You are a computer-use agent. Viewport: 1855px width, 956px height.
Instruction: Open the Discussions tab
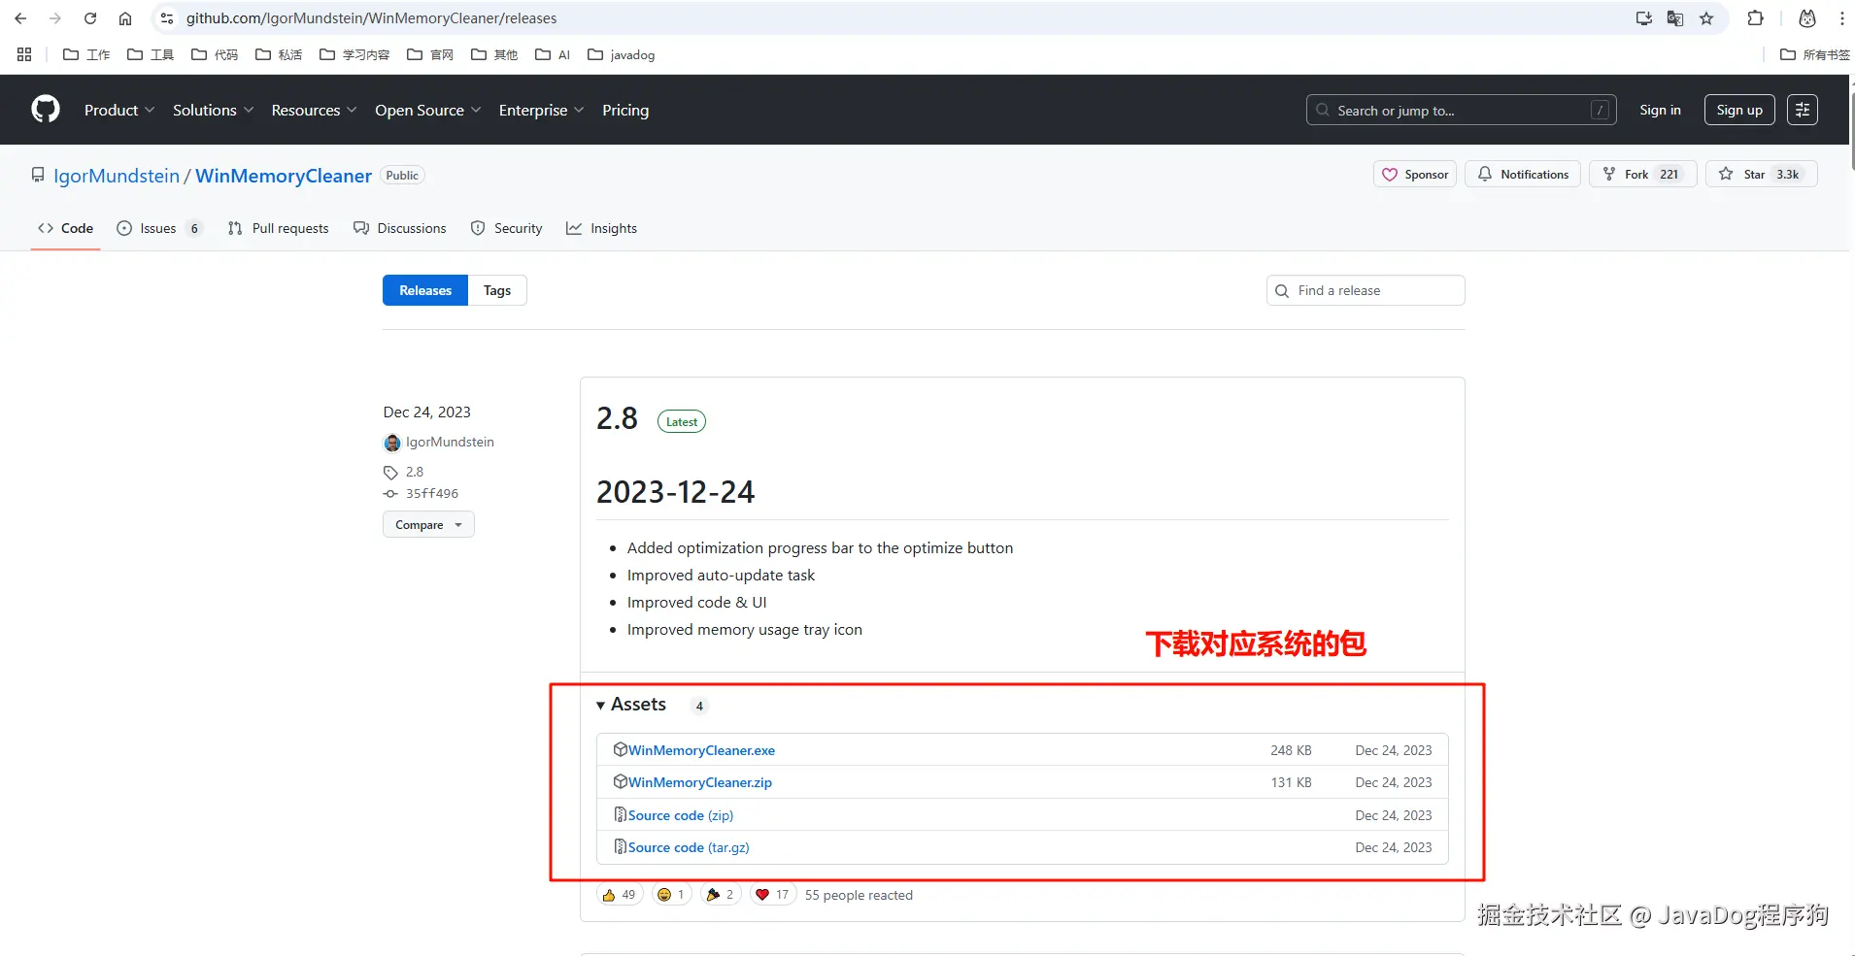[400, 228]
